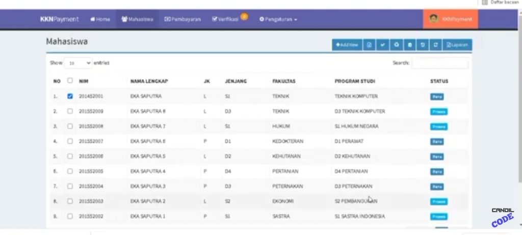Click the checkmark icon button in toolbar
The width and height of the screenshot is (522, 235).
click(x=383, y=45)
